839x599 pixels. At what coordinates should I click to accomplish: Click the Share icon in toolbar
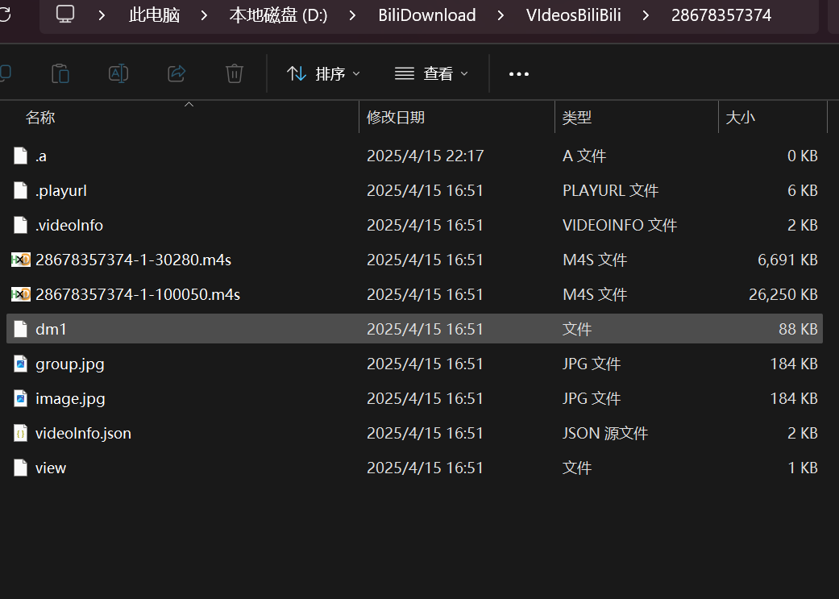[x=177, y=73]
